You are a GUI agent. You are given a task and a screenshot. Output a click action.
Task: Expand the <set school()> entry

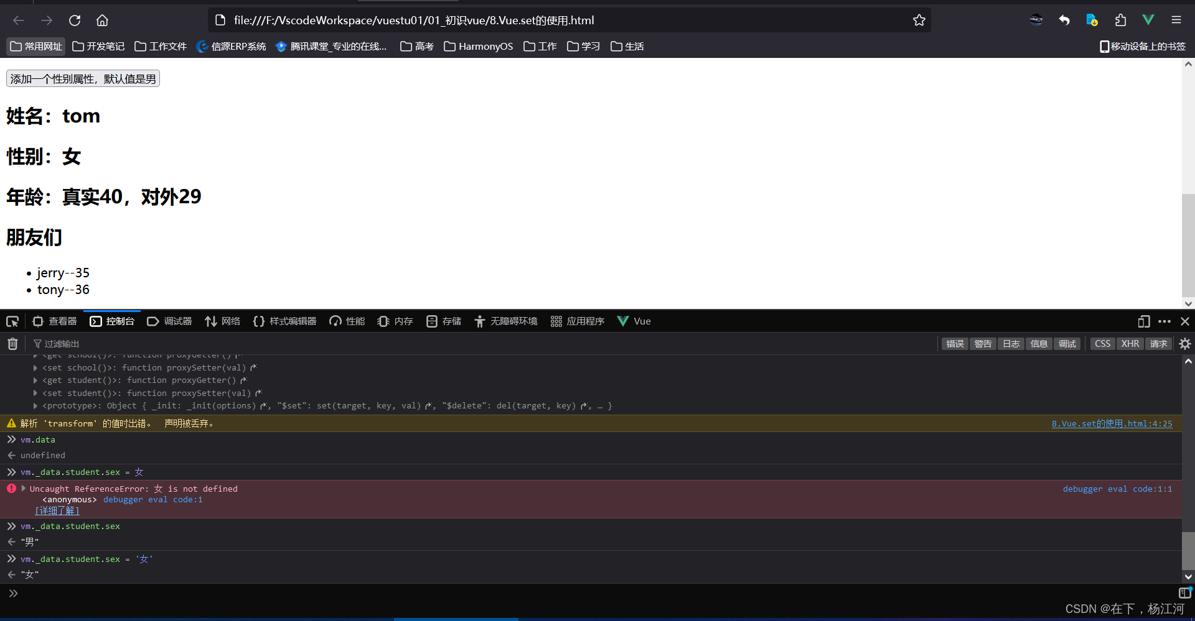tap(35, 368)
